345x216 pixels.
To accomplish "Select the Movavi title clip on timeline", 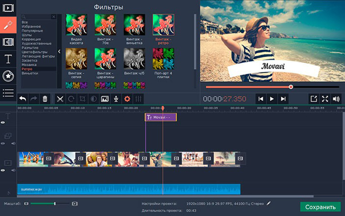I will (160, 117).
